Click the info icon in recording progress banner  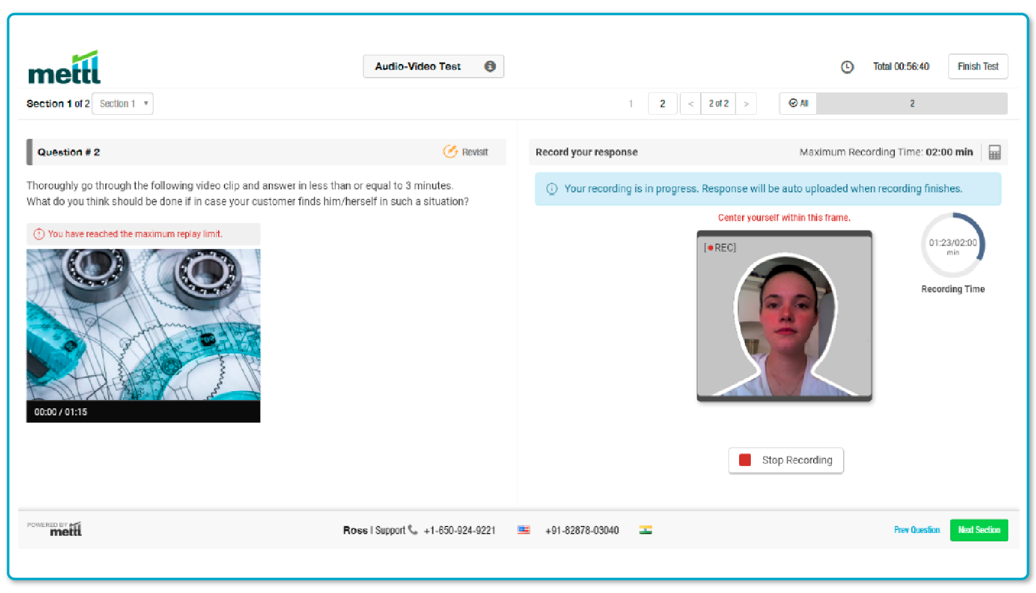pyautogui.click(x=552, y=189)
